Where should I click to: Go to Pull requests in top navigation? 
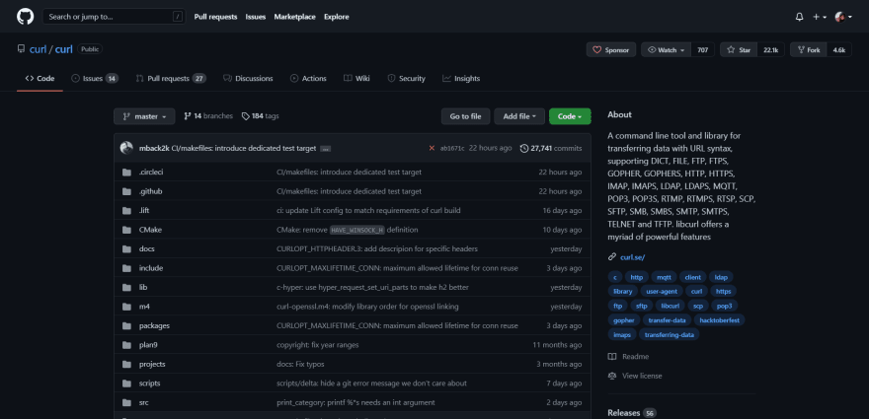[x=215, y=17]
